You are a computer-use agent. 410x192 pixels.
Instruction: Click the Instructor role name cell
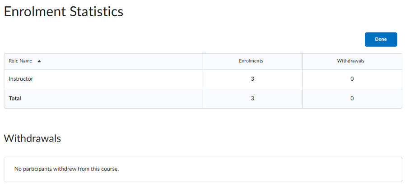point(21,79)
